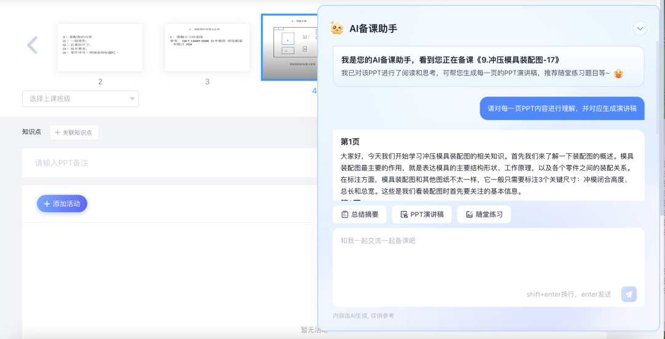
Task: Click the slide number label 2
Action: point(100,82)
